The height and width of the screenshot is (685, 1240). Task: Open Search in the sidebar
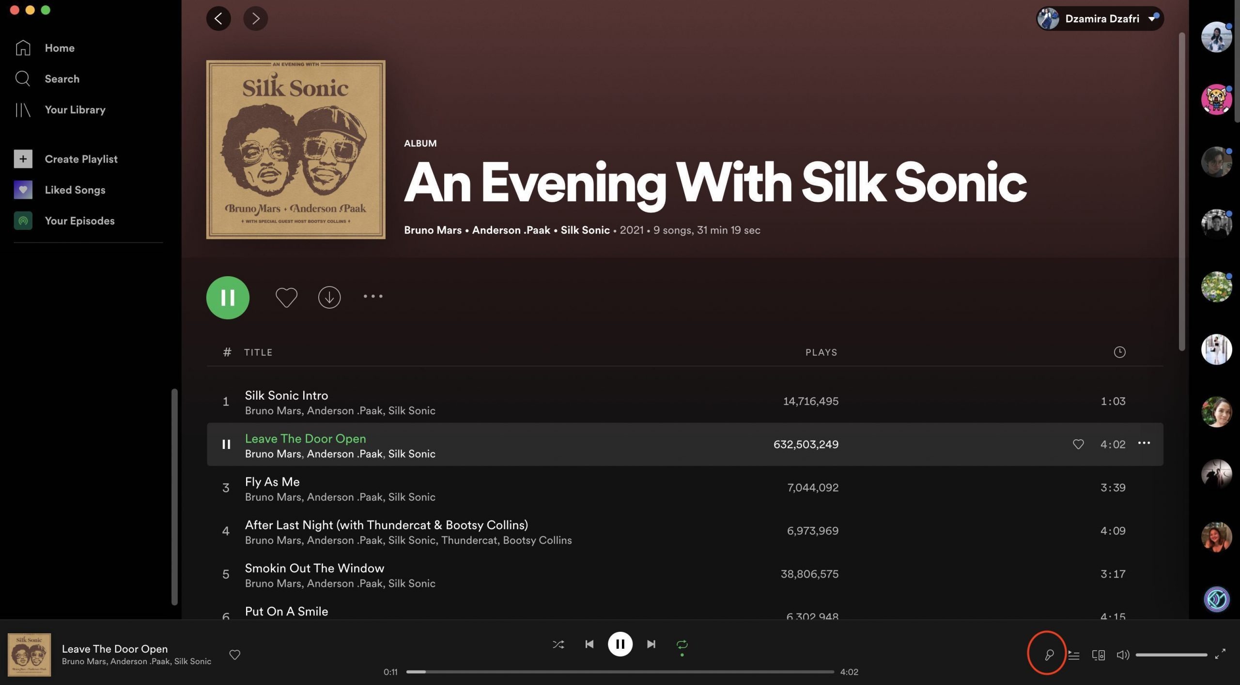[x=47, y=79]
